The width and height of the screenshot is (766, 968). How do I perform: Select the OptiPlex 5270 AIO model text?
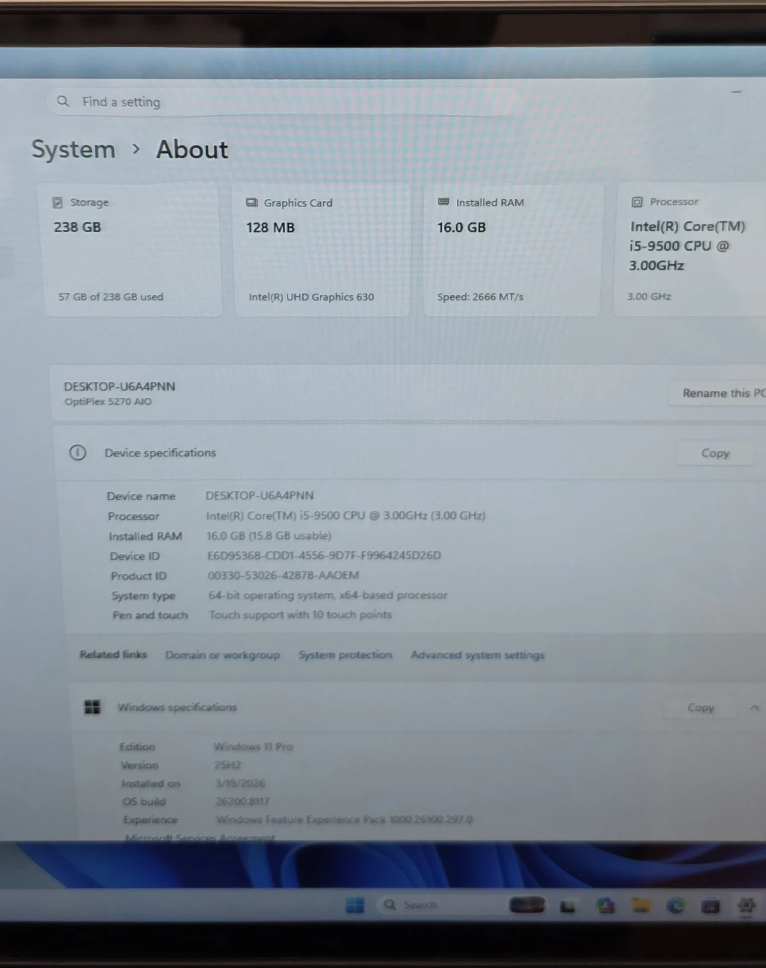[x=108, y=401]
